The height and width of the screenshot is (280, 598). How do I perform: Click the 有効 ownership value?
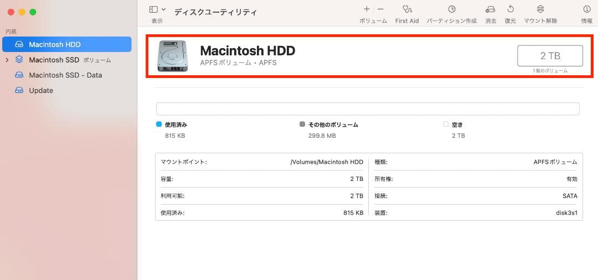click(571, 179)
